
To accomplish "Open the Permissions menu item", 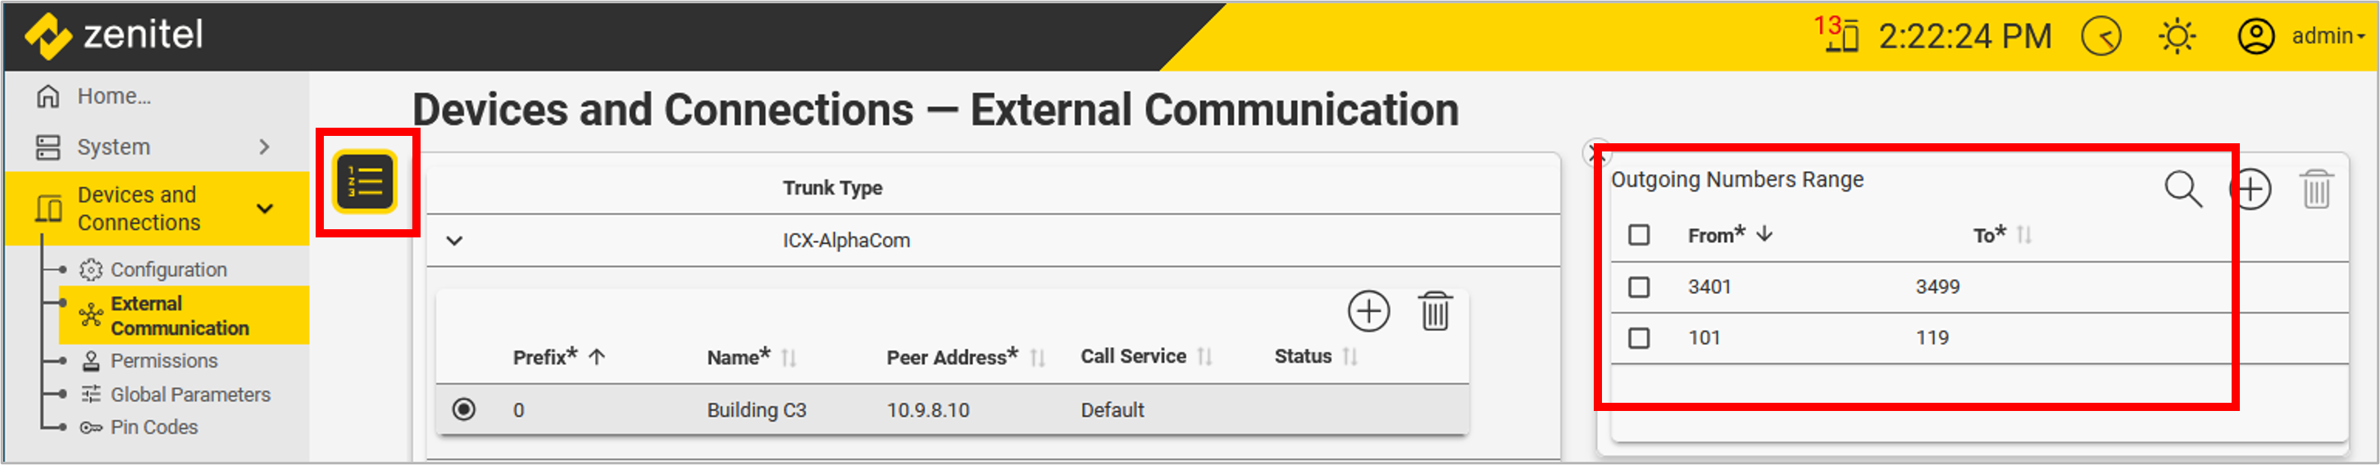I will pyautogui.click(x=163, y=361).
